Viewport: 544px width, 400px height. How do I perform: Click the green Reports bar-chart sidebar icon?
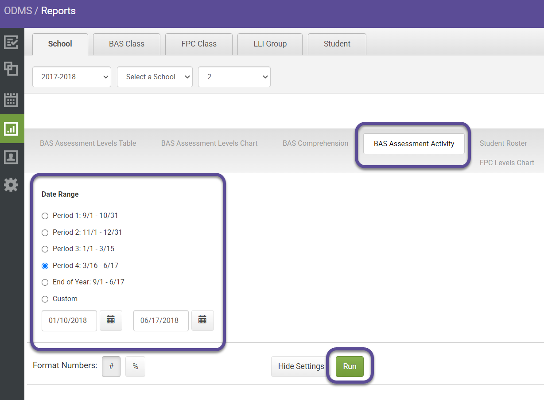point(12,129)
